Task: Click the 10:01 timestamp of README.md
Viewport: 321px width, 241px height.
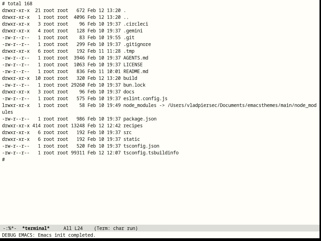Action: (114, 71)
